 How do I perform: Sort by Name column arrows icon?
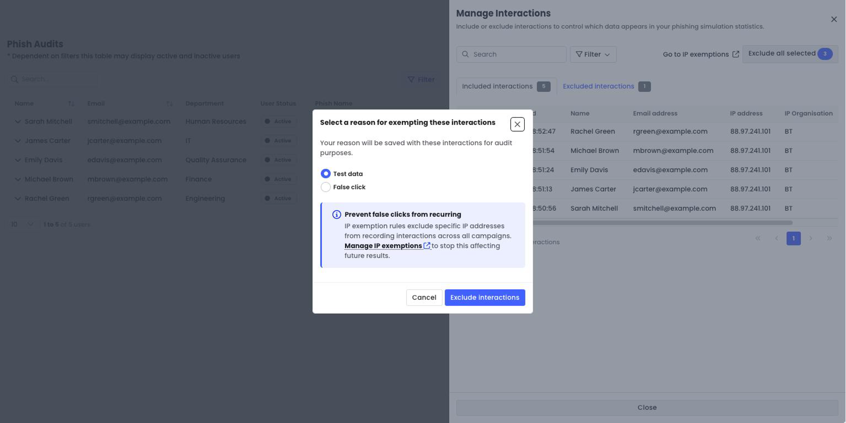tap(71, 103)
